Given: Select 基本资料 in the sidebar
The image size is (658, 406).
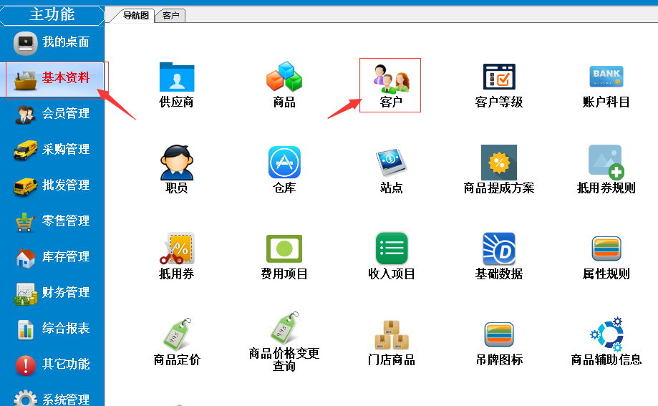Looking at the screenshot, I should coord(52,78).
